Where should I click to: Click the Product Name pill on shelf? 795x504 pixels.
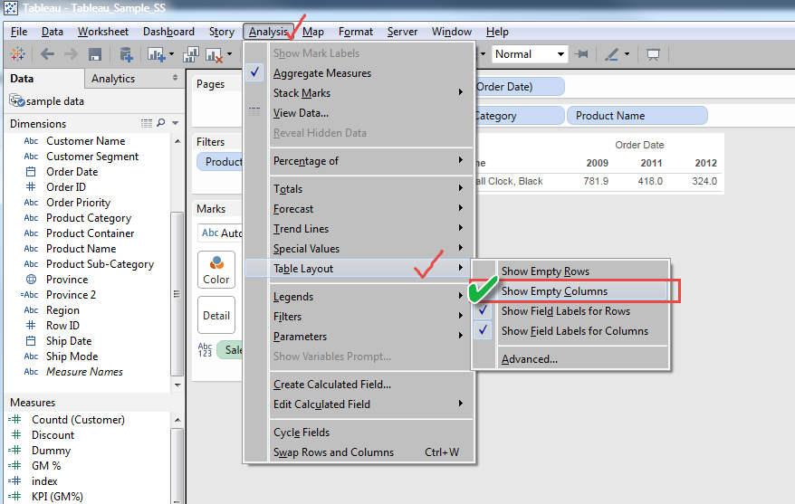[x=637, y=116]
